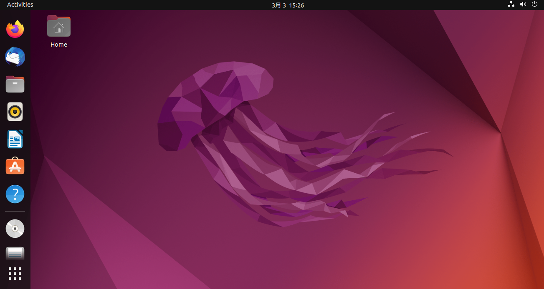
Task: Open LibreOffice Writer from the dock
Action: tap(15, 139)
